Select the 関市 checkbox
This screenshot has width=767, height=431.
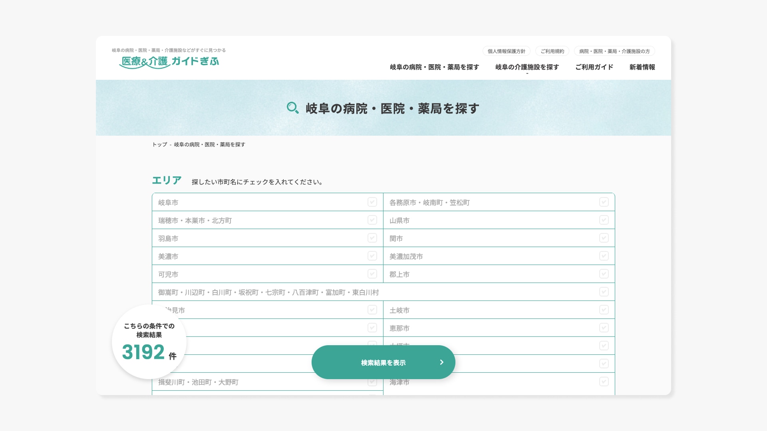[604, 238]
